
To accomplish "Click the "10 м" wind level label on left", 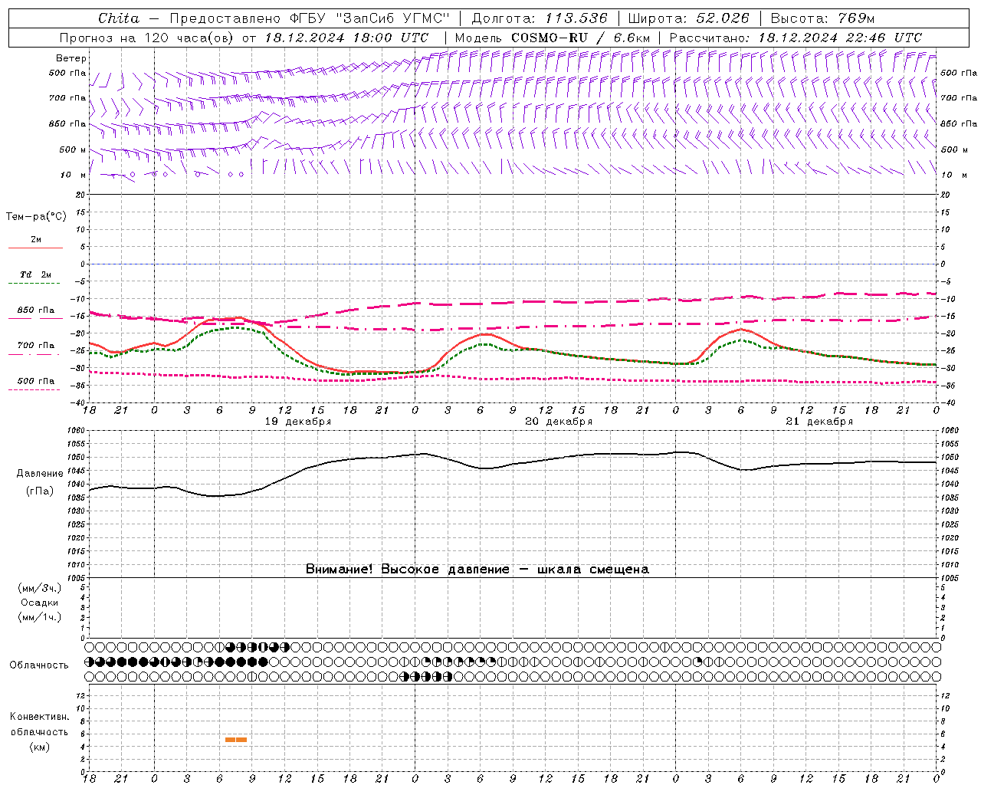I will click(73, 175).
